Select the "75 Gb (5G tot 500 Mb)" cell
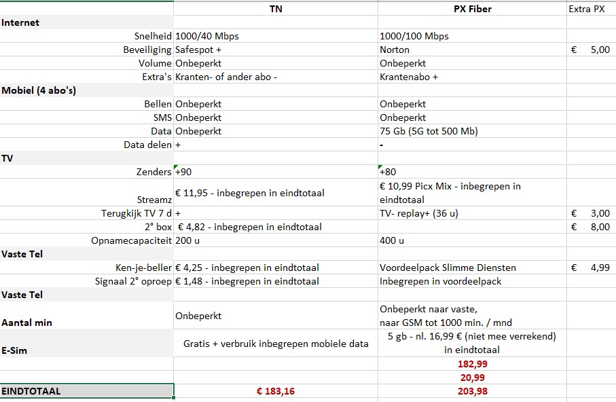This screenshot has height=402, width=616. [472, 131]
